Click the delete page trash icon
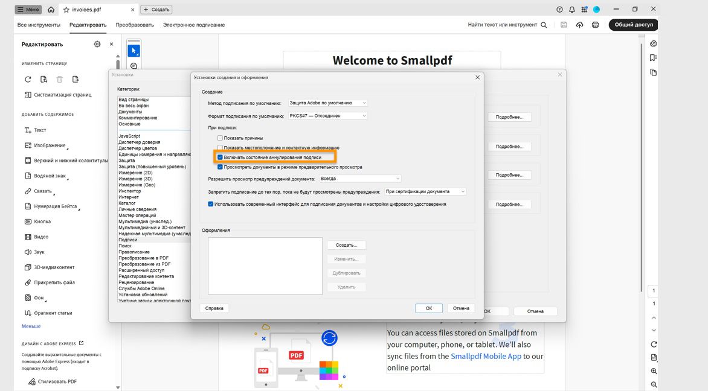The height and width of the screenshot is (391, 708). tap(60, 80)
